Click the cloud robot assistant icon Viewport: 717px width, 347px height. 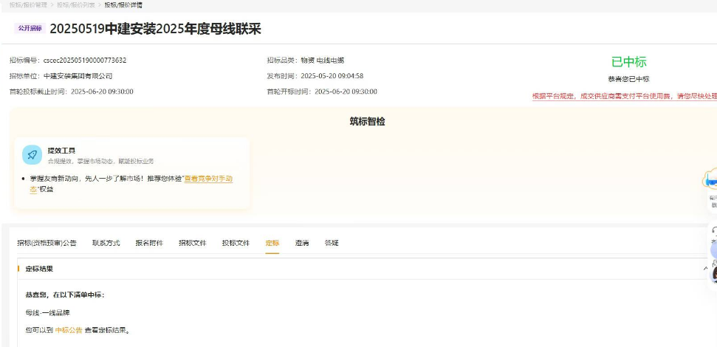point(711,180)
